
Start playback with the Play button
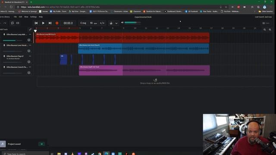point(43,23)
